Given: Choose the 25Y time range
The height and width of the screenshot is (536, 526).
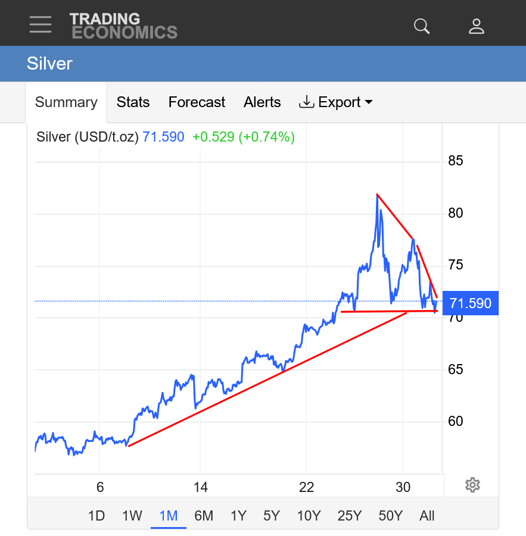Looking at the screenshot, I should point(349,516).
